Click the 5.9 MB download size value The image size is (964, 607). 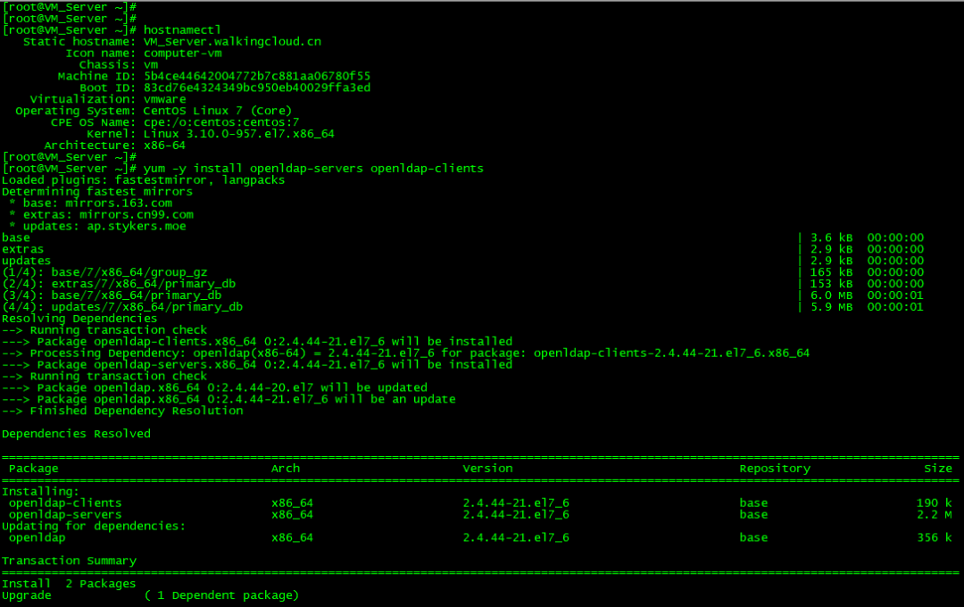click(x=831, y=307)
